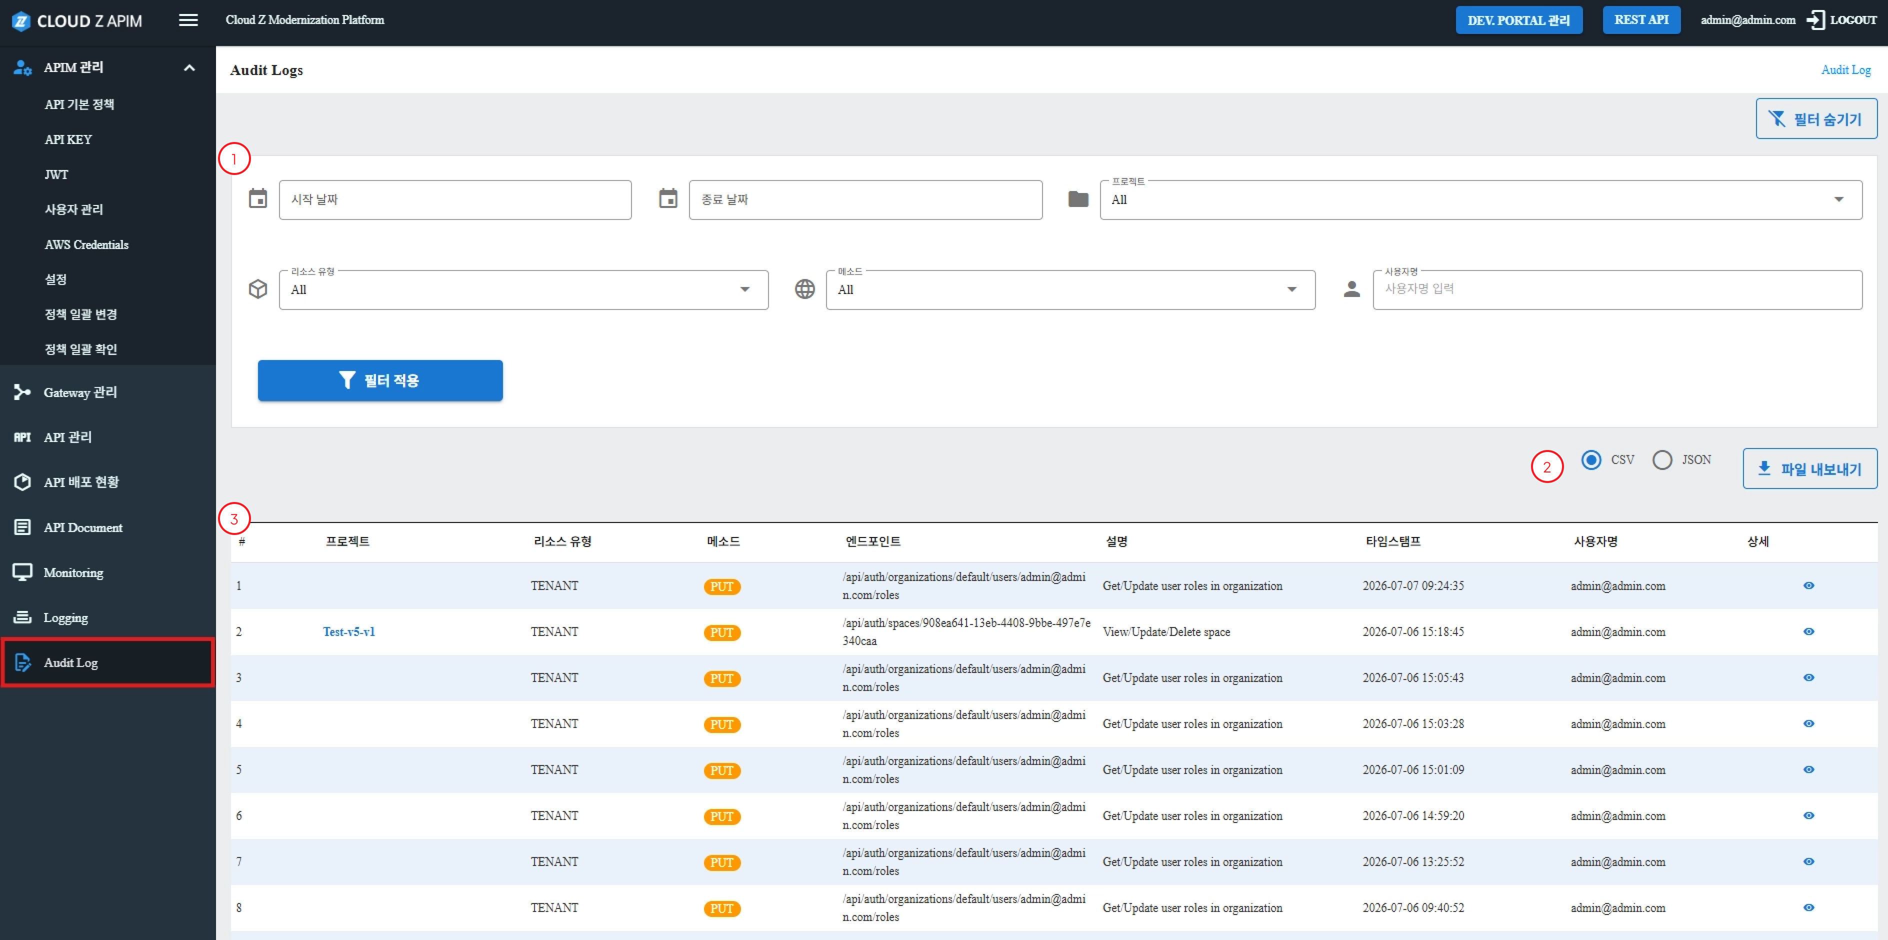The image size is (1888, 940).
Task: Open AWS Credentials menu item
Action: click(x=86, y=244)
